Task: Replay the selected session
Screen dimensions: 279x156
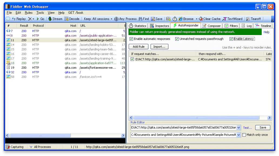Action: click(19, 19)
